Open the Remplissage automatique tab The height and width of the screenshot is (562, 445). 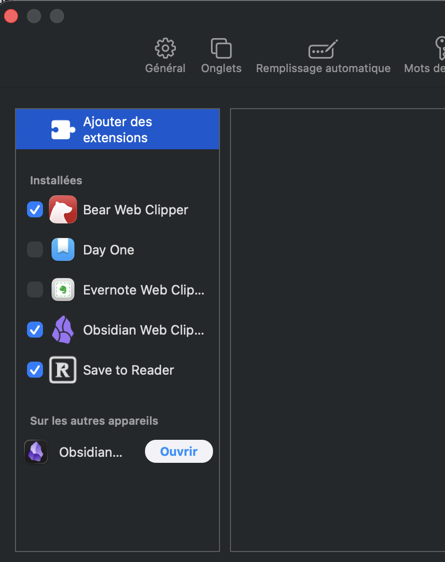click(323, 56)
